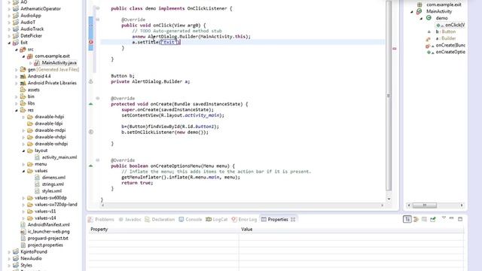This screenshot has width=482, height=271.
Task: Collapse the res folder arrow
Action: tap(17, 110)
